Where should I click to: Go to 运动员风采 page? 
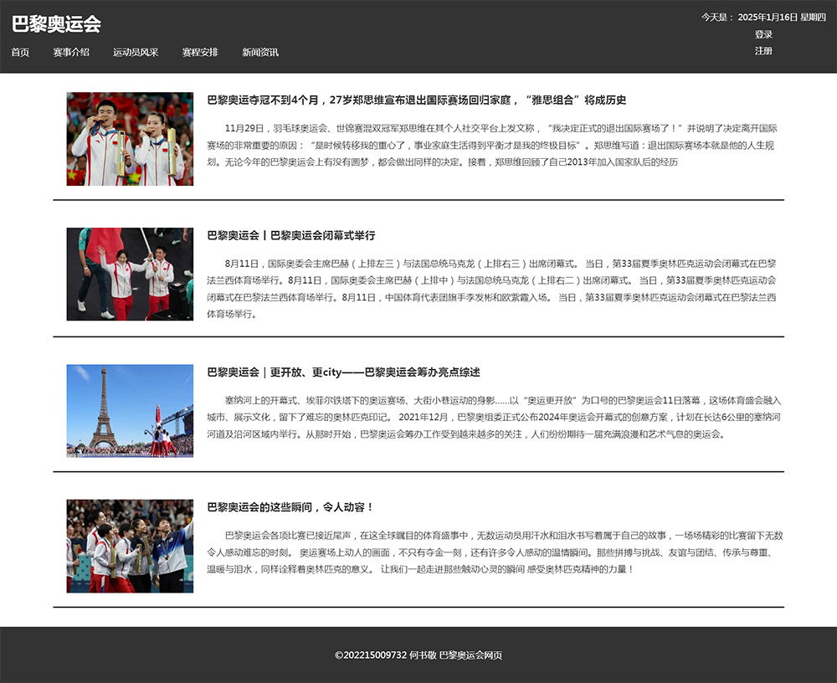pyautogui.click(x=136, y=53)
